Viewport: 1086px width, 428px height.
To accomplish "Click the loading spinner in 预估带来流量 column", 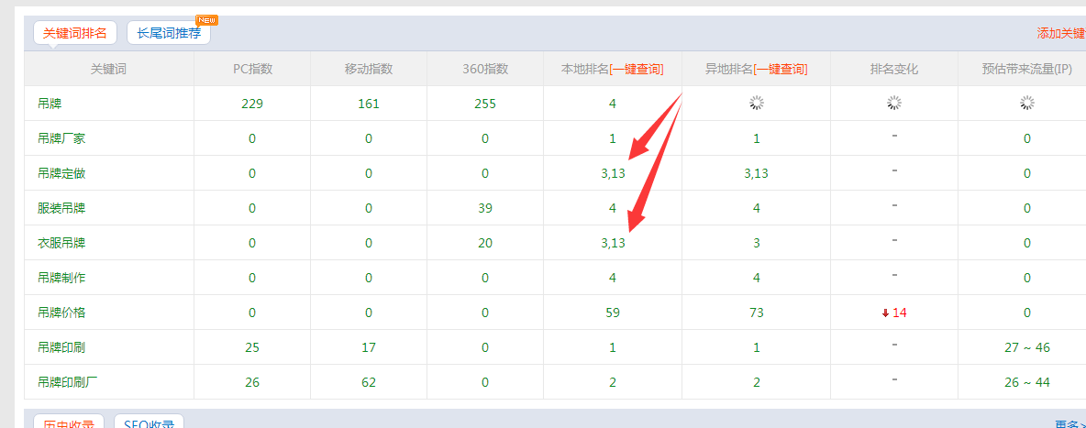I will 1027,104.
